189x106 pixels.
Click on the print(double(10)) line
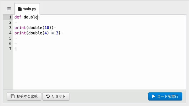(x=34, y=28)
